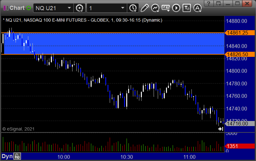Maximize the Chart window

click(x=237, y=3)
